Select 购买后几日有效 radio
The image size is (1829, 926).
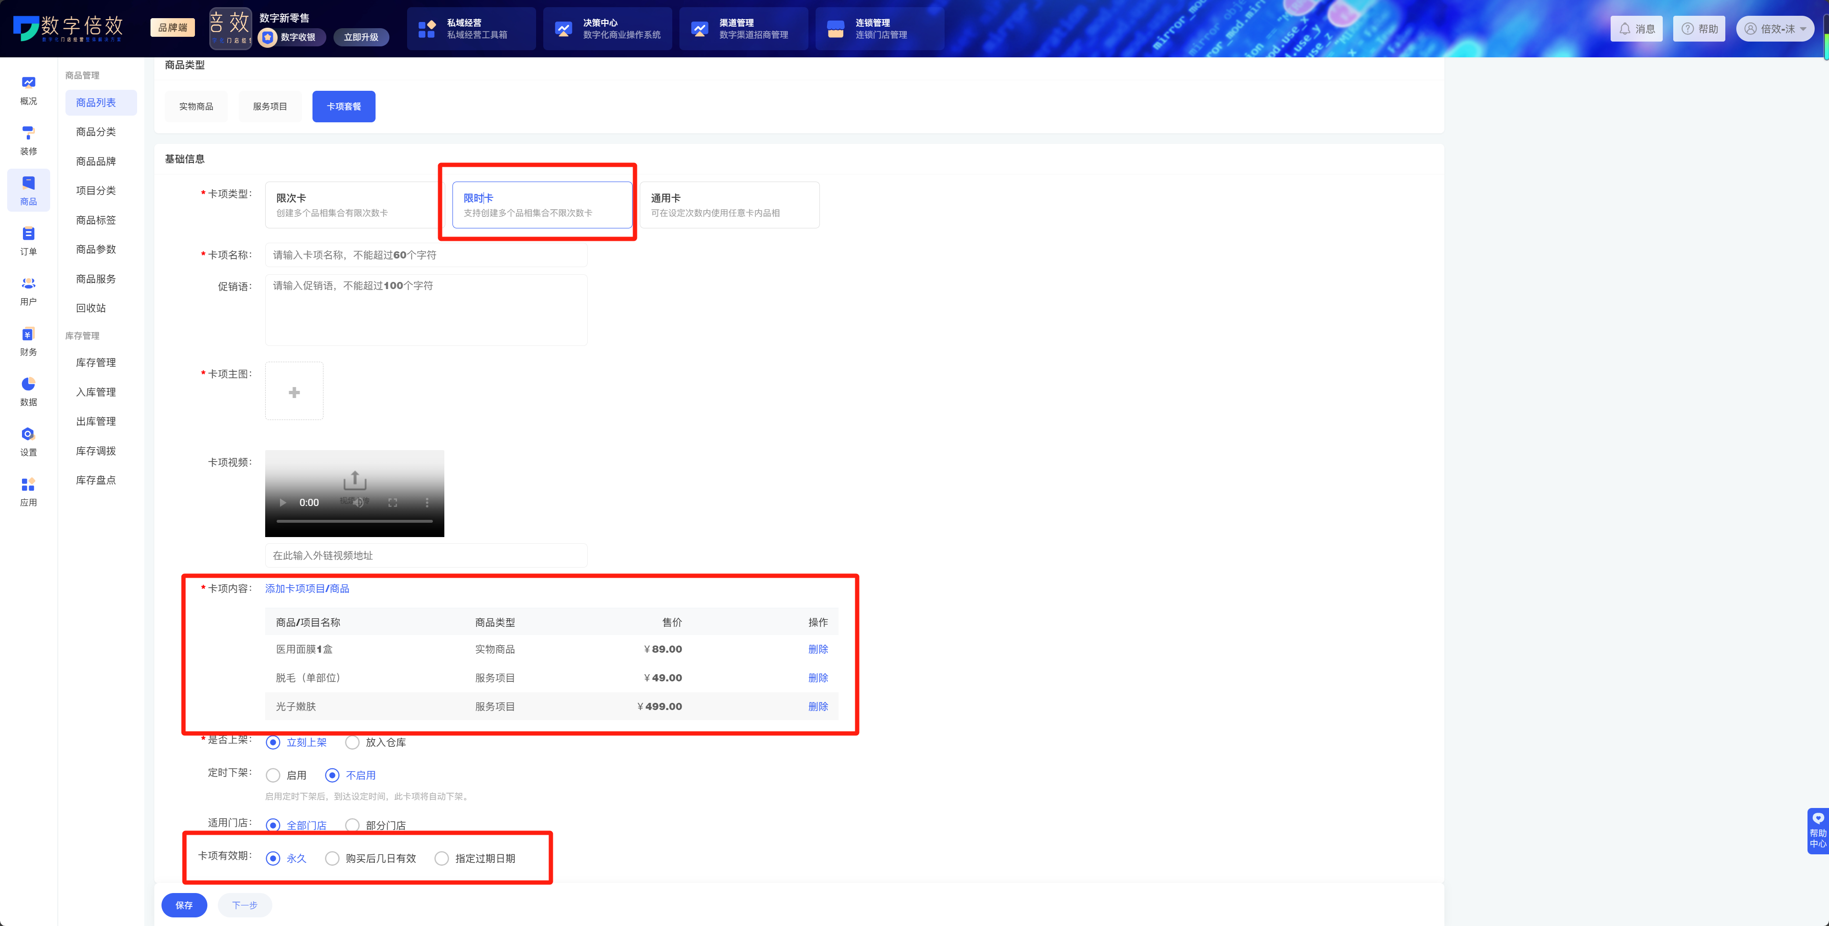click(332, 858)
